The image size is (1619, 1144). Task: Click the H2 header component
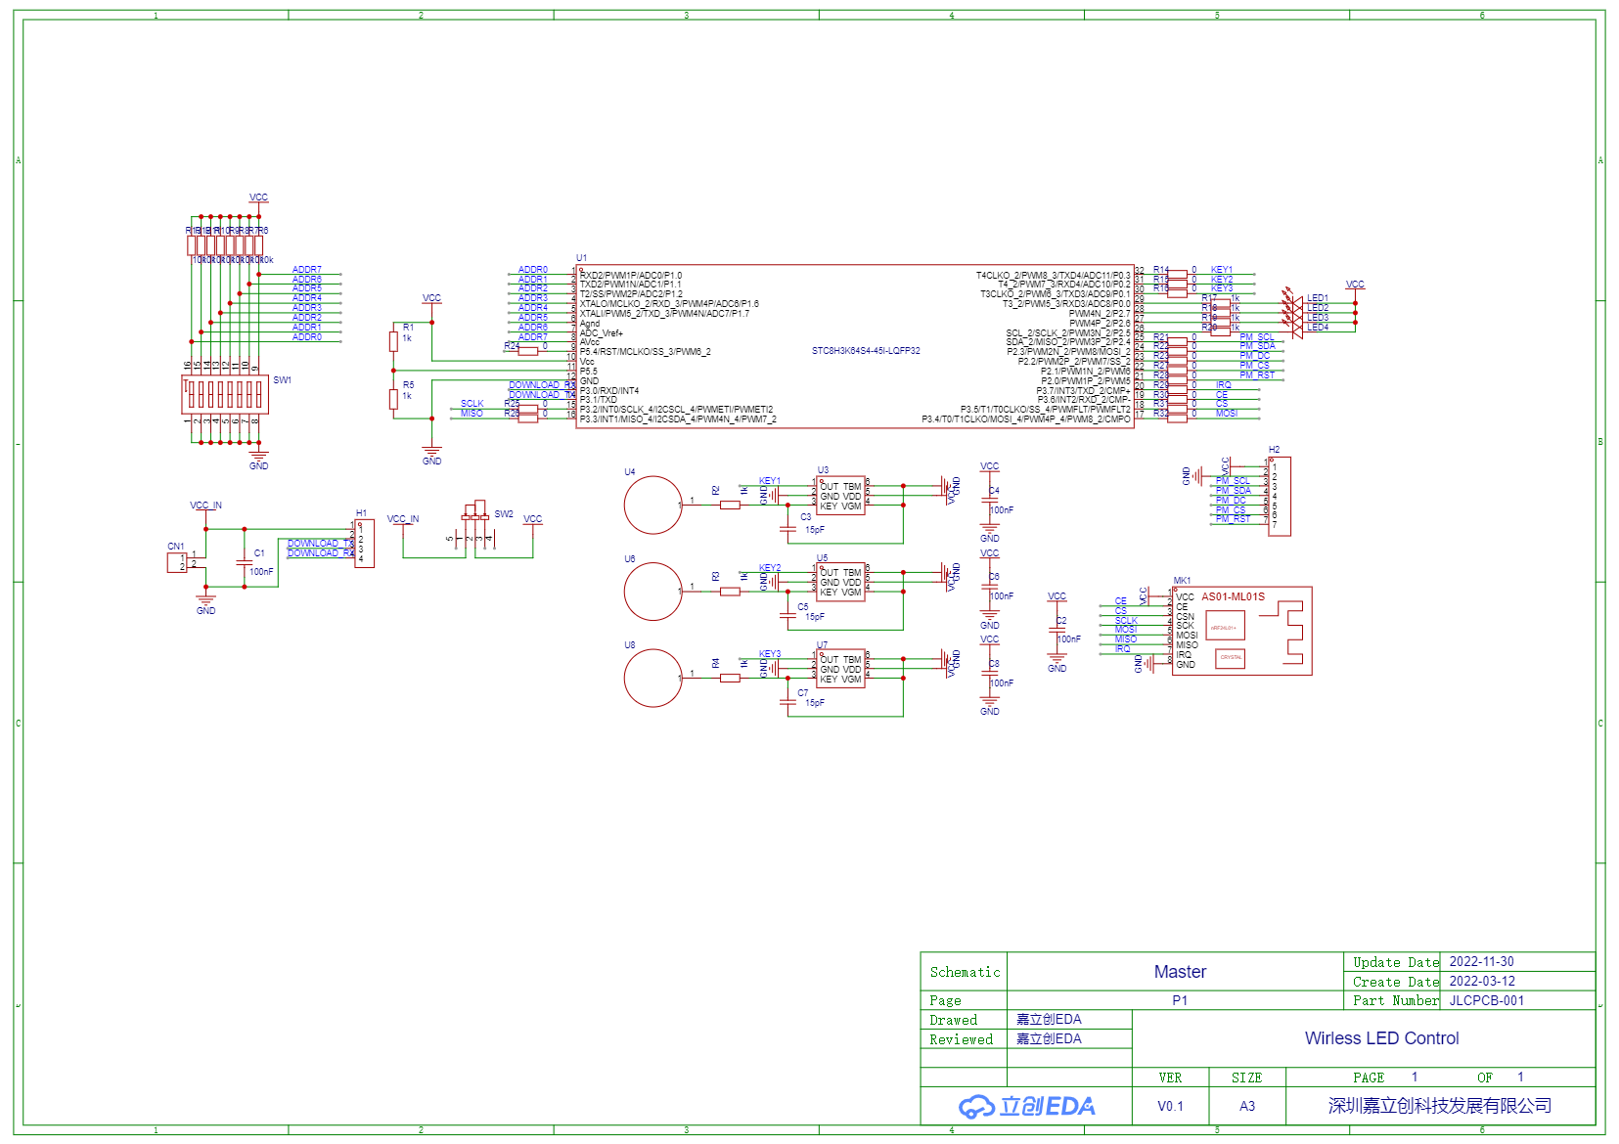[1279, 497]
